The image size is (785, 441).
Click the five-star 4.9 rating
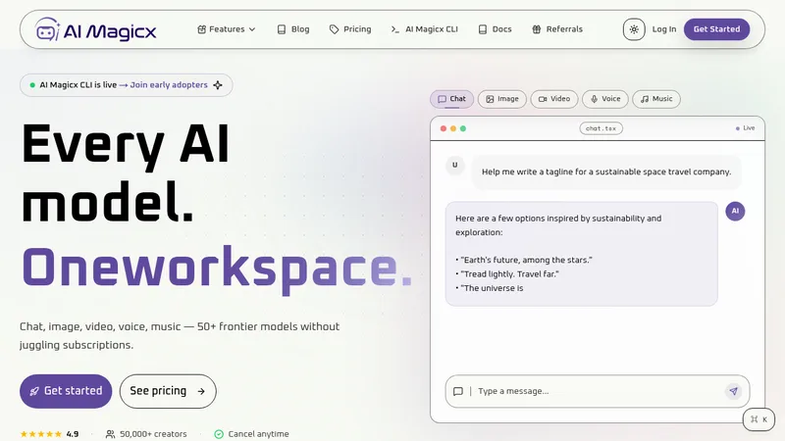tap(49, 434)
